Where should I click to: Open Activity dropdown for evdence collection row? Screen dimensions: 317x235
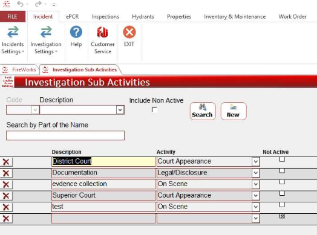[256, 184]
